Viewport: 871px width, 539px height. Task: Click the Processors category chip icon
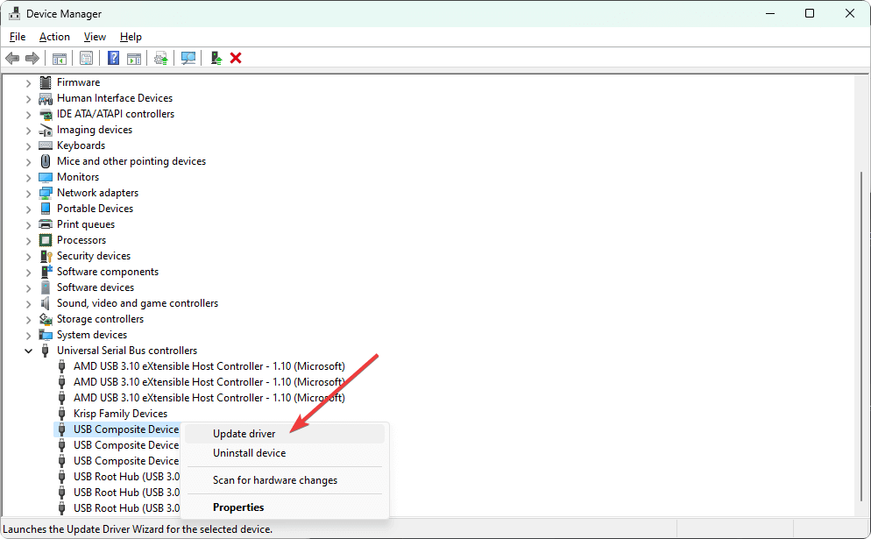click(46, 240)
